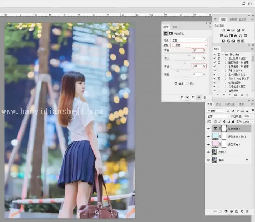
Task: Add a Selective Color adjustment in Adjustments panel
Action: pos(238,41)
